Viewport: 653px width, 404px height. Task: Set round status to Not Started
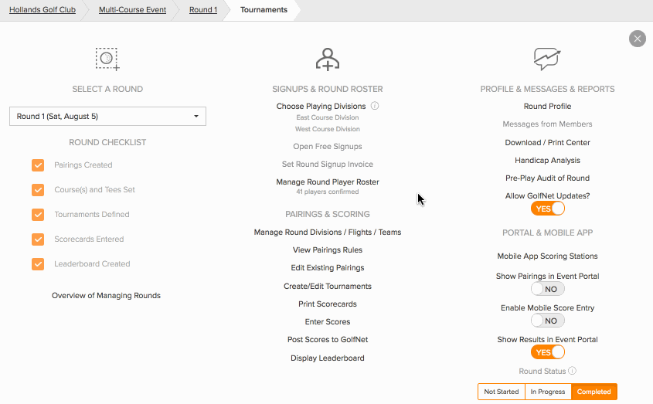pyautogui.click(x=502, y=392)
